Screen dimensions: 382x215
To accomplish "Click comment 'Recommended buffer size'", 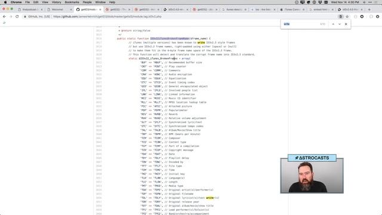I will coord(186,62).
